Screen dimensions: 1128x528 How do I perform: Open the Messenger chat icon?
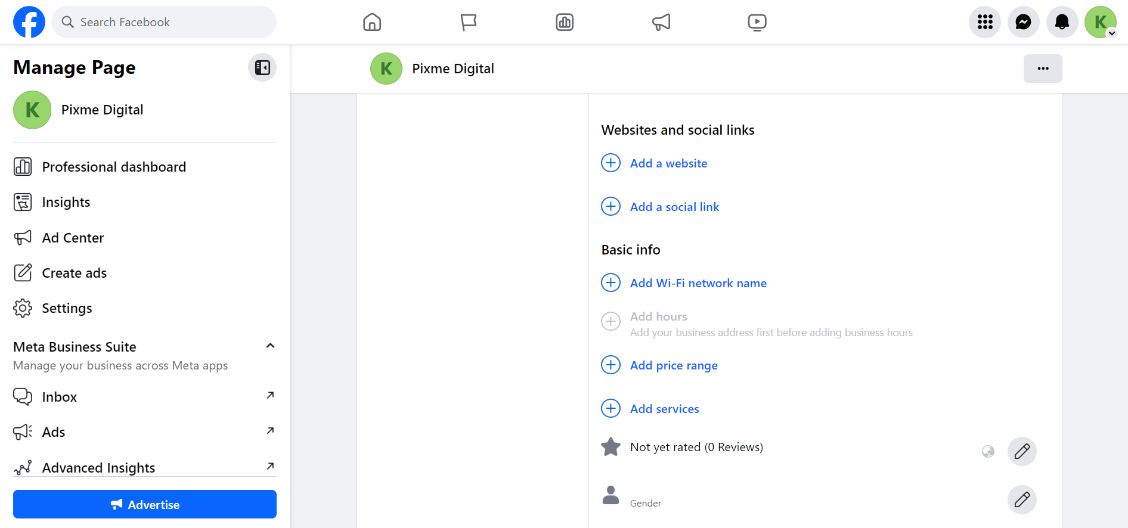tap(1023, 22)
